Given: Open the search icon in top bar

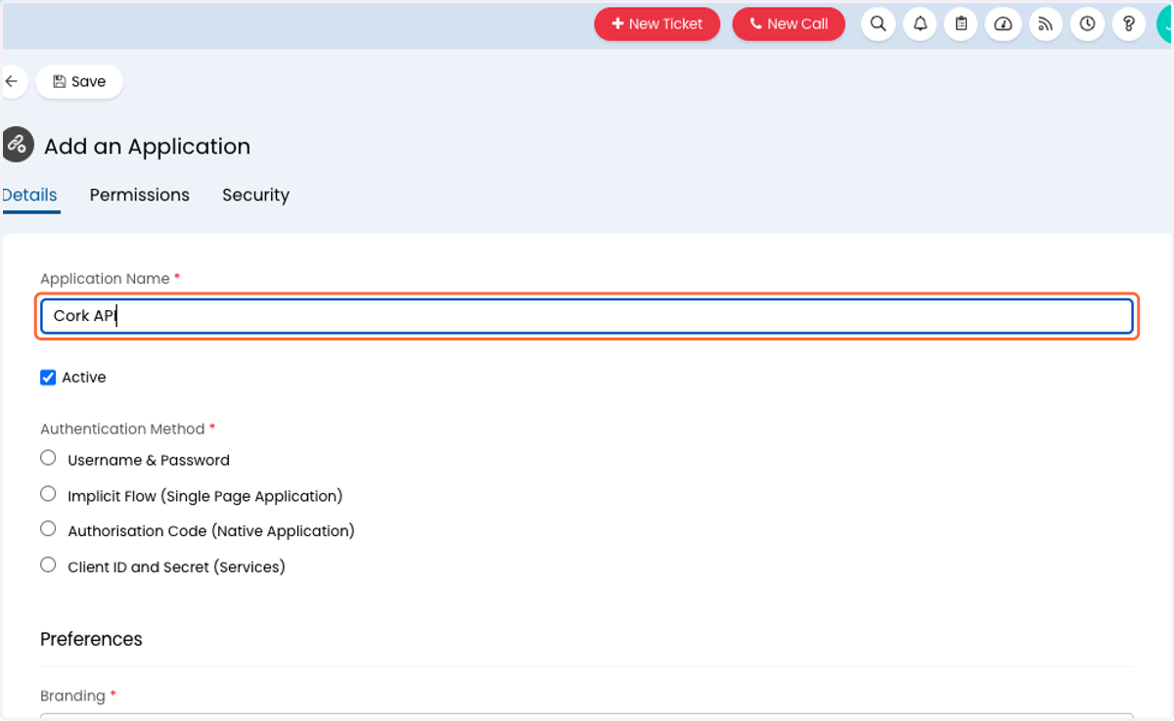Looking at the screenshot, I should pos(879,24).
